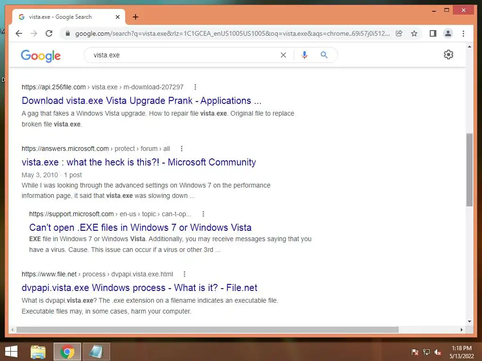Click the www.file.net breadcrumb URL
The width and height of the screenshot is (482, 361).
tap(97, 274)
